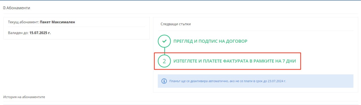Click the Абонаменти page heading
Screen dimensions: 361x105
tap(18, 8)
